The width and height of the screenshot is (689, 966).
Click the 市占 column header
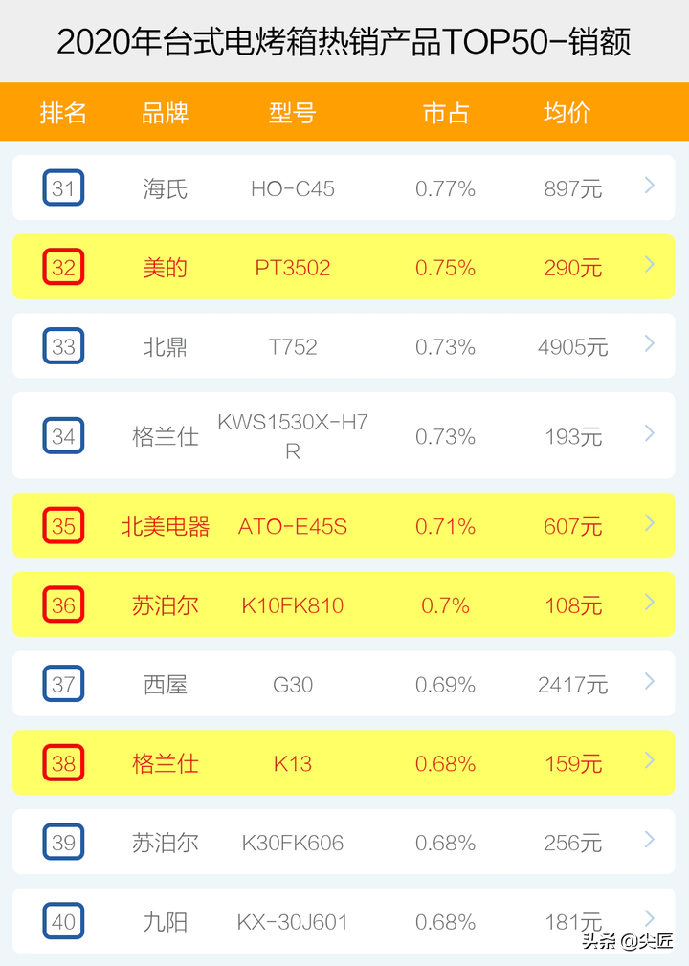click(x=446, y=114)
